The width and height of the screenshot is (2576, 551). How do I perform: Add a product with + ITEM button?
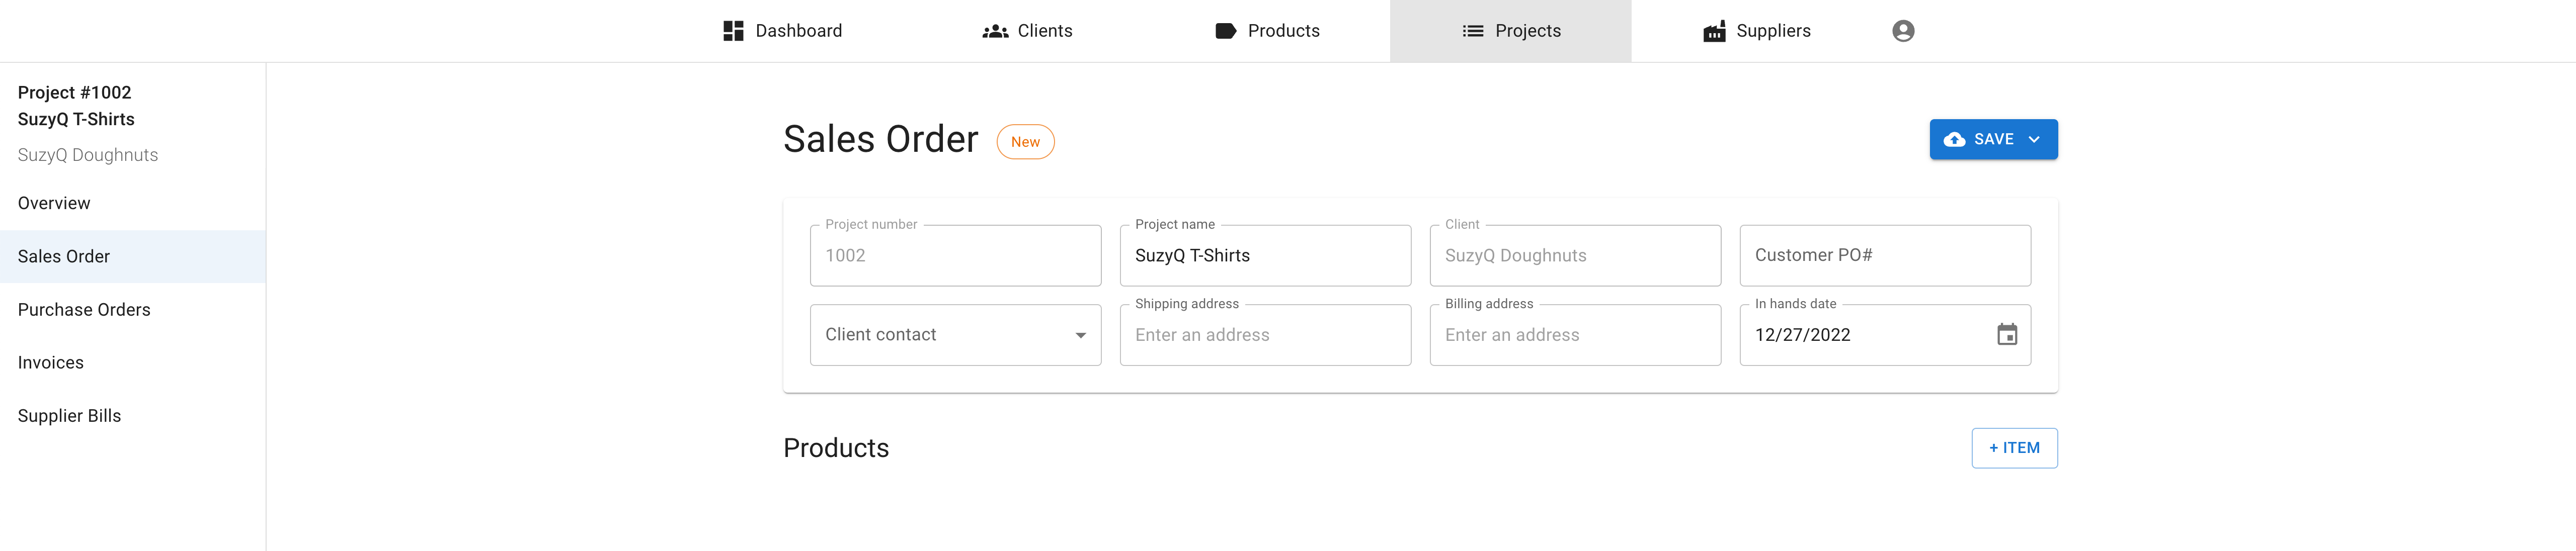pyautogui.click(x=2013, y=448)
